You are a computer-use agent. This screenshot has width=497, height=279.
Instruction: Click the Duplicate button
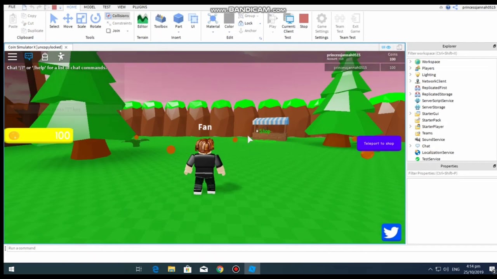tap(32, 31)
